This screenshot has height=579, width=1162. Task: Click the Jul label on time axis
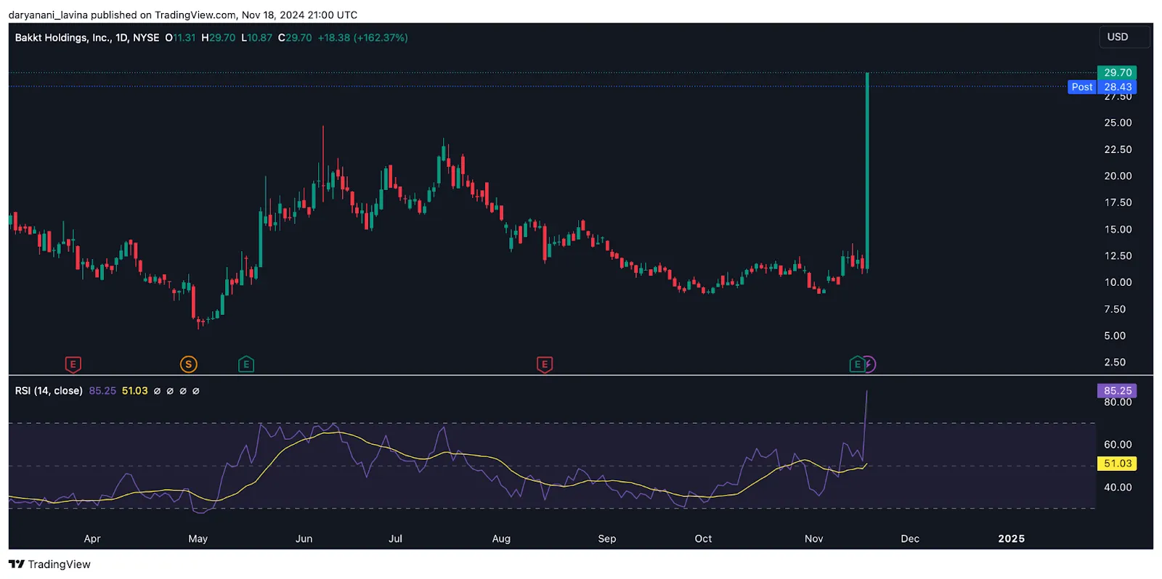(x=396, y=538)
